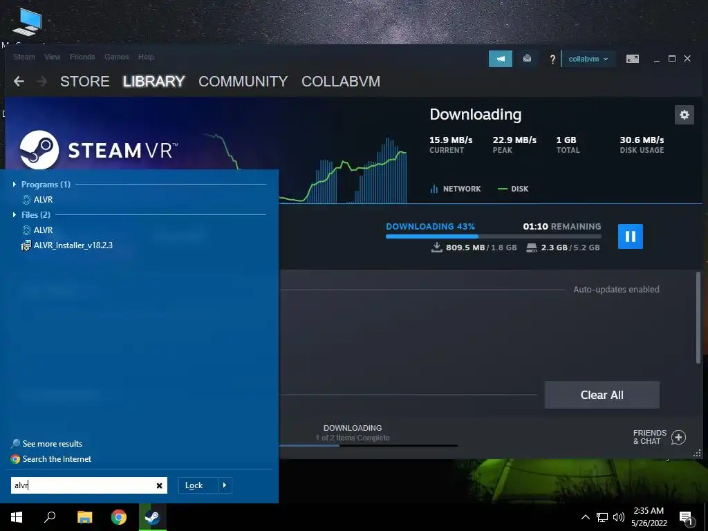Open File Explorer from the taskbar

coord(84,517)
